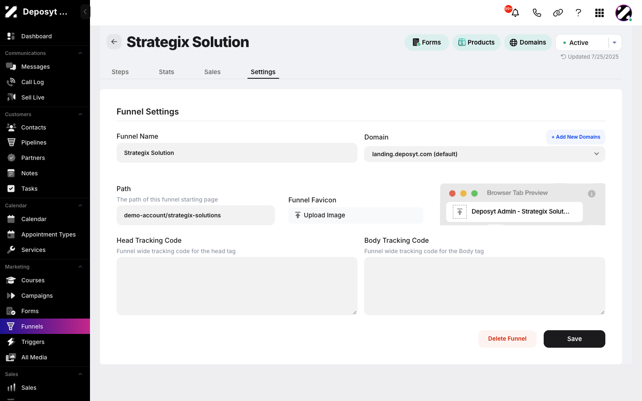
Task: Click the Products button
Action: 477,42
